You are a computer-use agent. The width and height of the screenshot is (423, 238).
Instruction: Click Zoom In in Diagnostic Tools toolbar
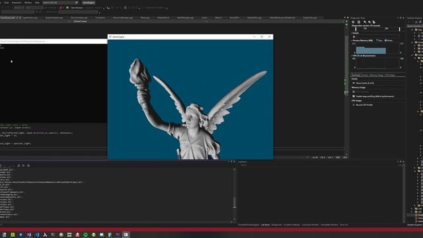(x=365, y=22)
